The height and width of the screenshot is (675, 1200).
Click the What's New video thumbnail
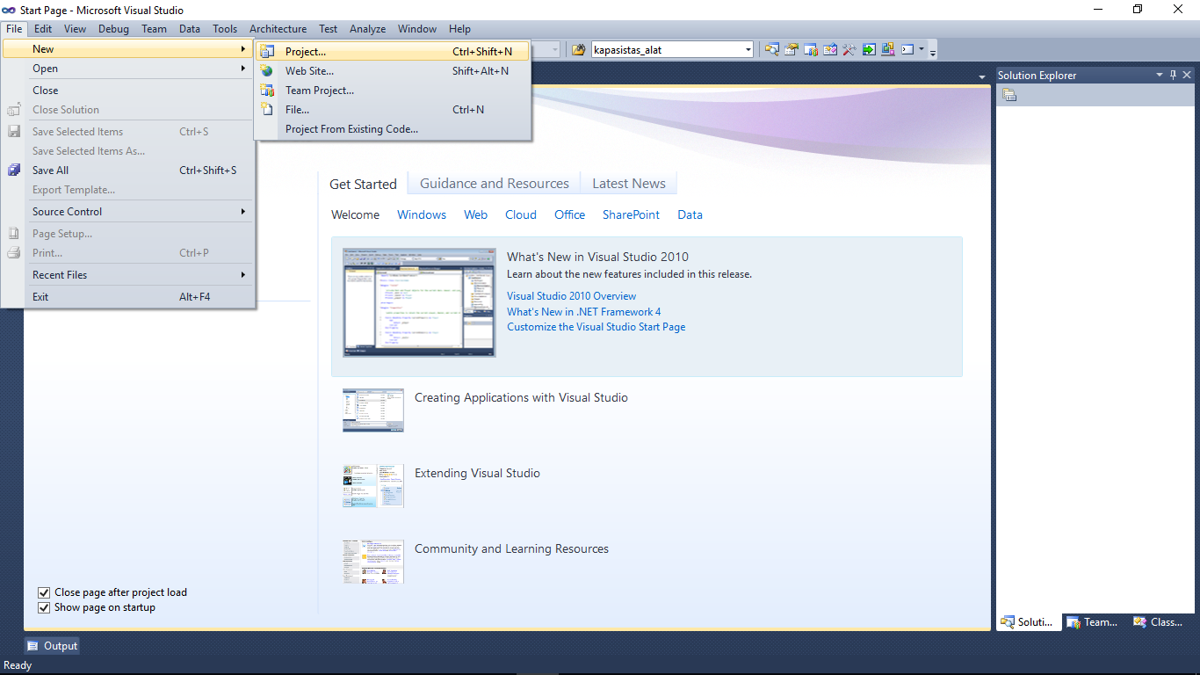tap(419, 302)
